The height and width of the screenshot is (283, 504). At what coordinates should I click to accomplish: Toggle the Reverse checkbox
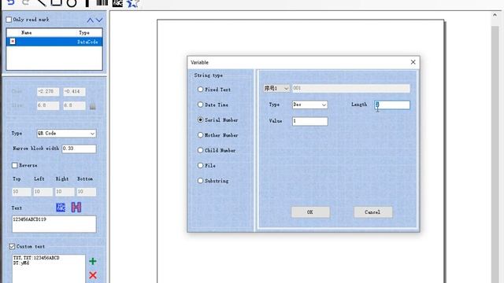coord(15,165)
